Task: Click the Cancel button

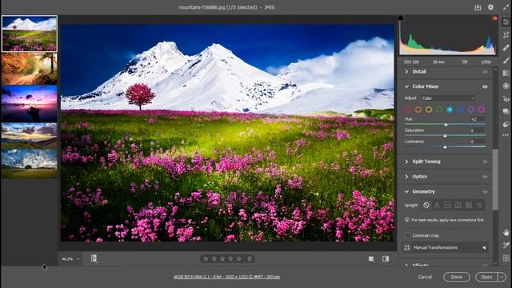Action: pos(425,277)
